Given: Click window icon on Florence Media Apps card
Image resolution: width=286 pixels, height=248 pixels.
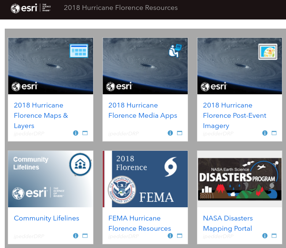Looking at the screenshot, I should point(179,133).
